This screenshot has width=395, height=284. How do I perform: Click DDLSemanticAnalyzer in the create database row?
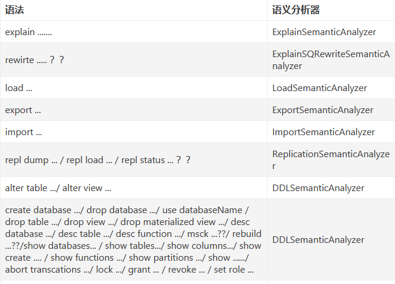(x=318, y=240)
